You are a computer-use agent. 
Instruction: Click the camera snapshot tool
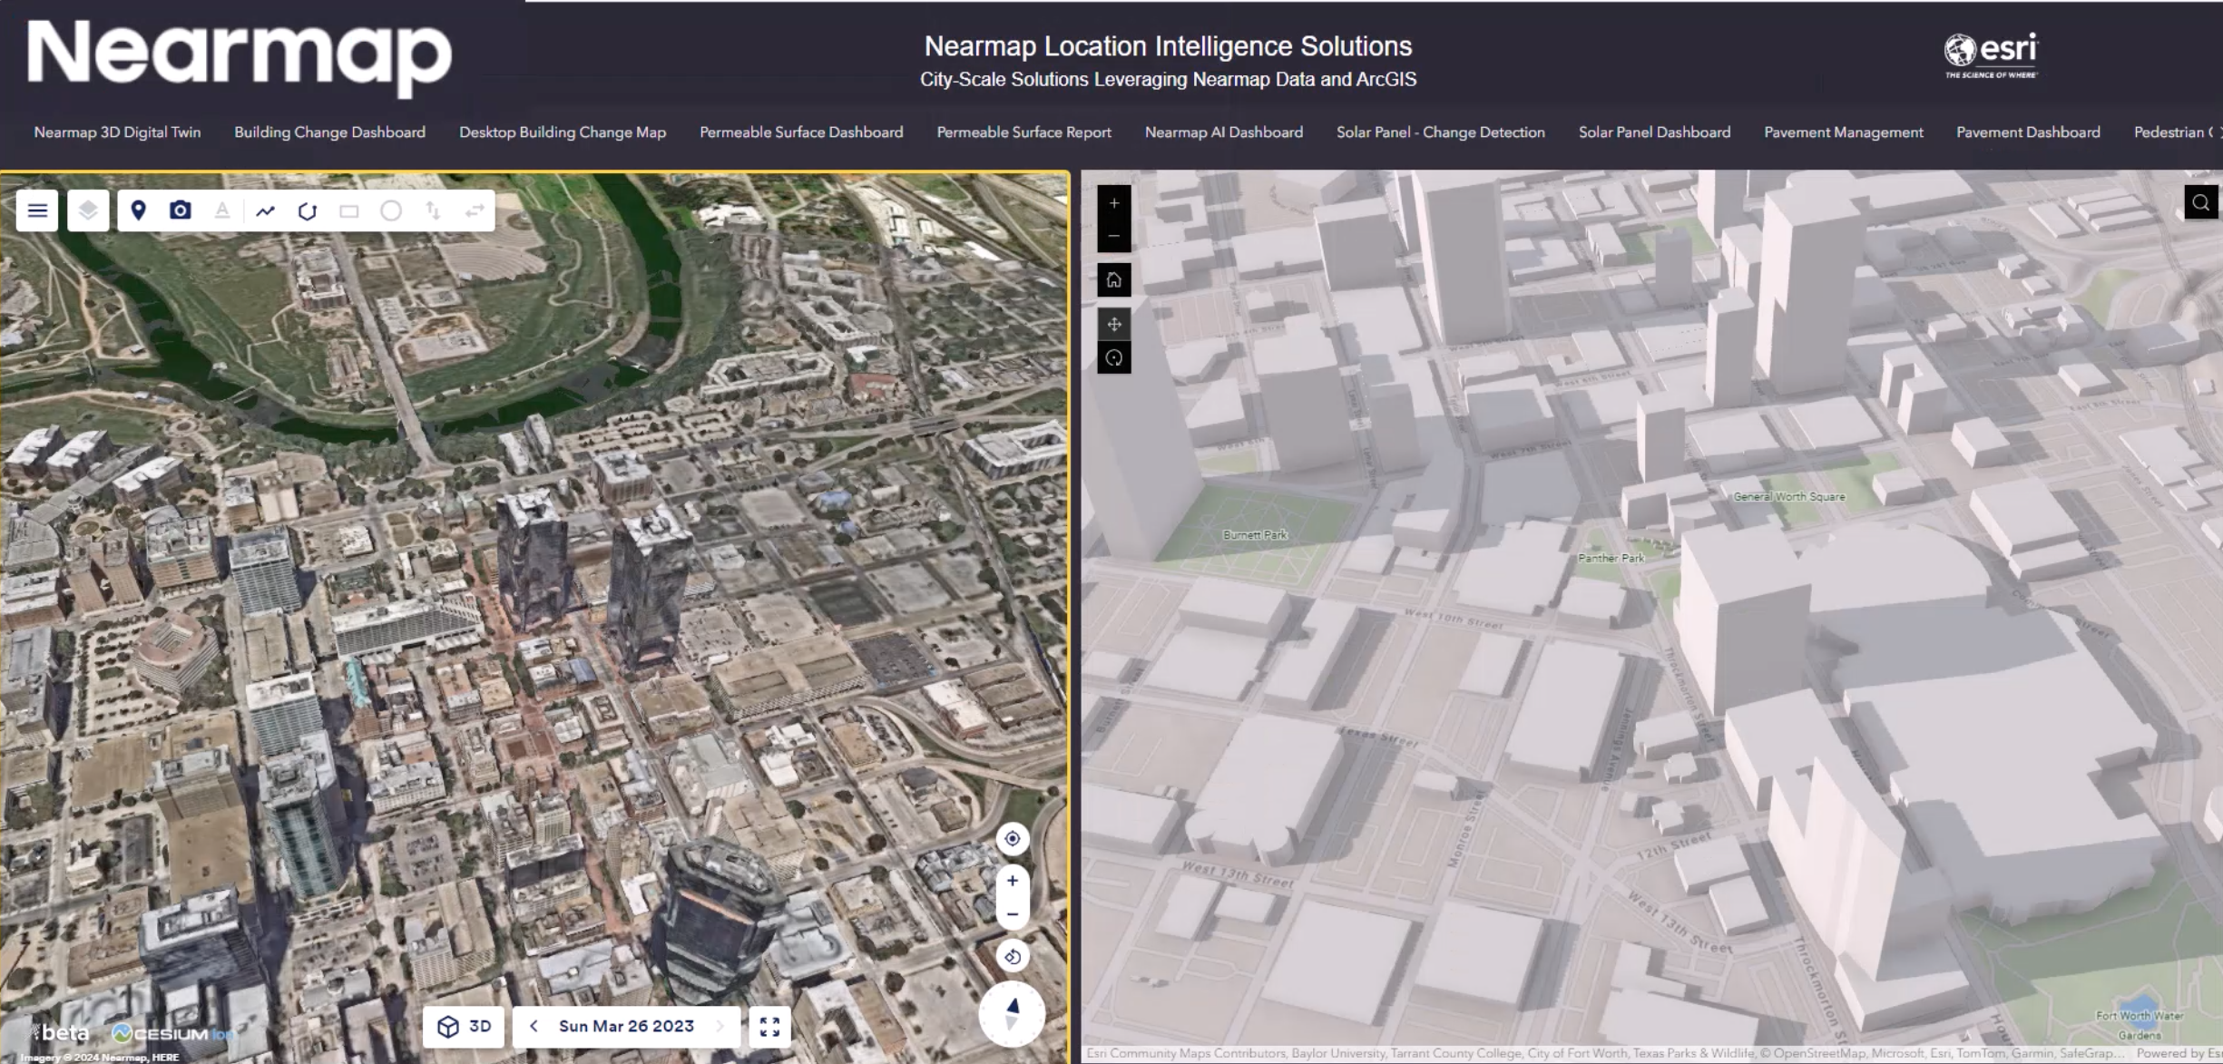pos(181,210)
